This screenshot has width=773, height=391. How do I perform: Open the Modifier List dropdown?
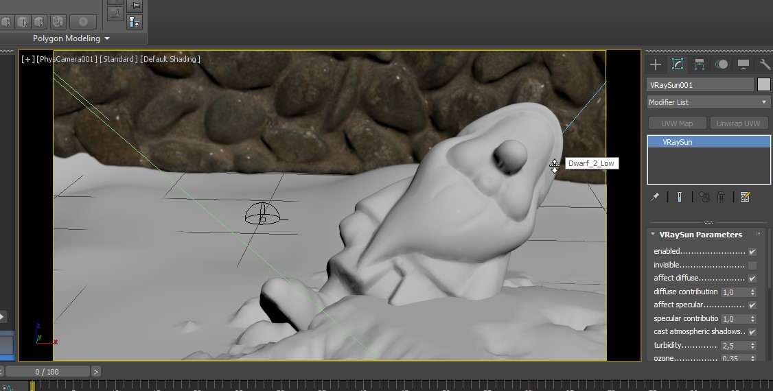pos(708,102)
